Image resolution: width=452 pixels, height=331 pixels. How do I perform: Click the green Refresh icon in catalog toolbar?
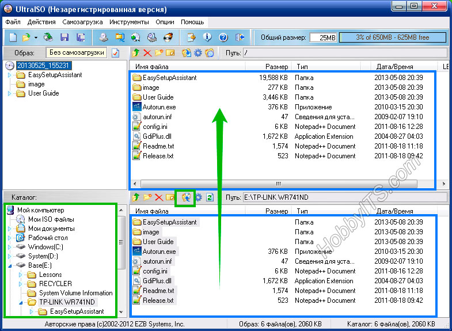click(210, 197)
